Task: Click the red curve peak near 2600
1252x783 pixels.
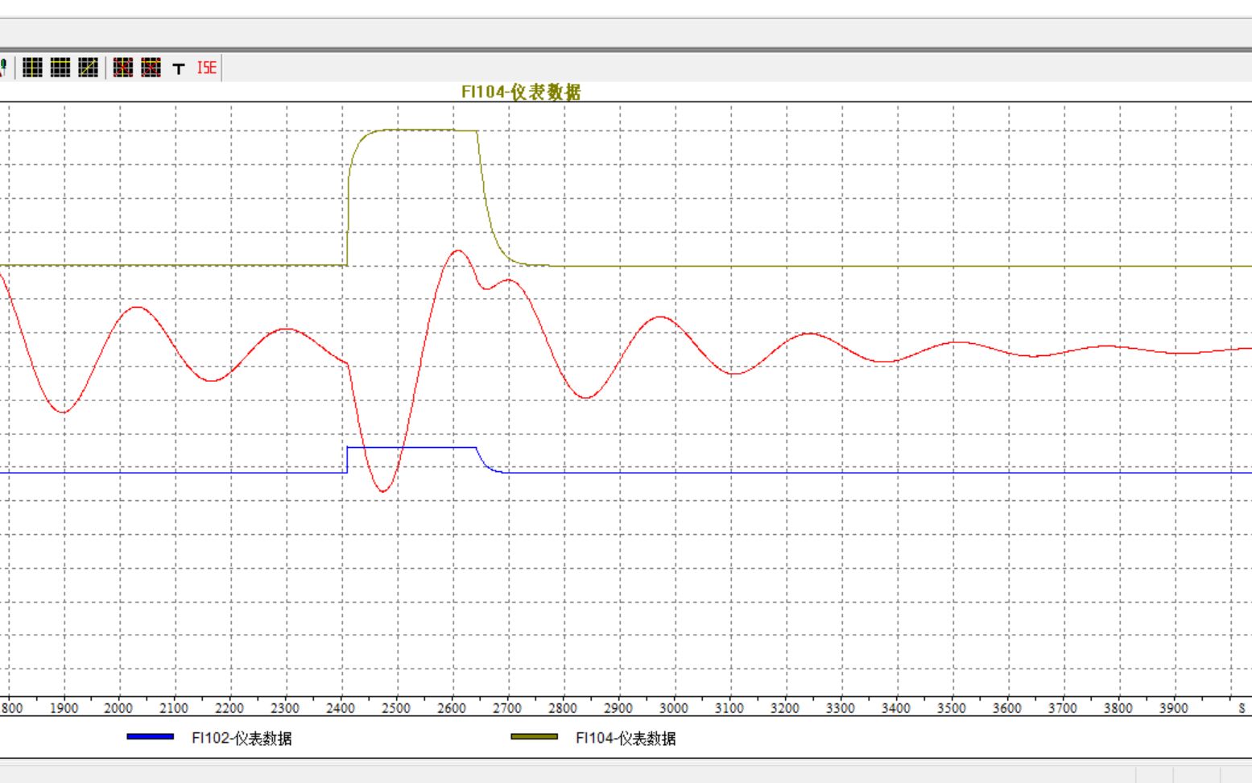Action: tap(458, 251)
